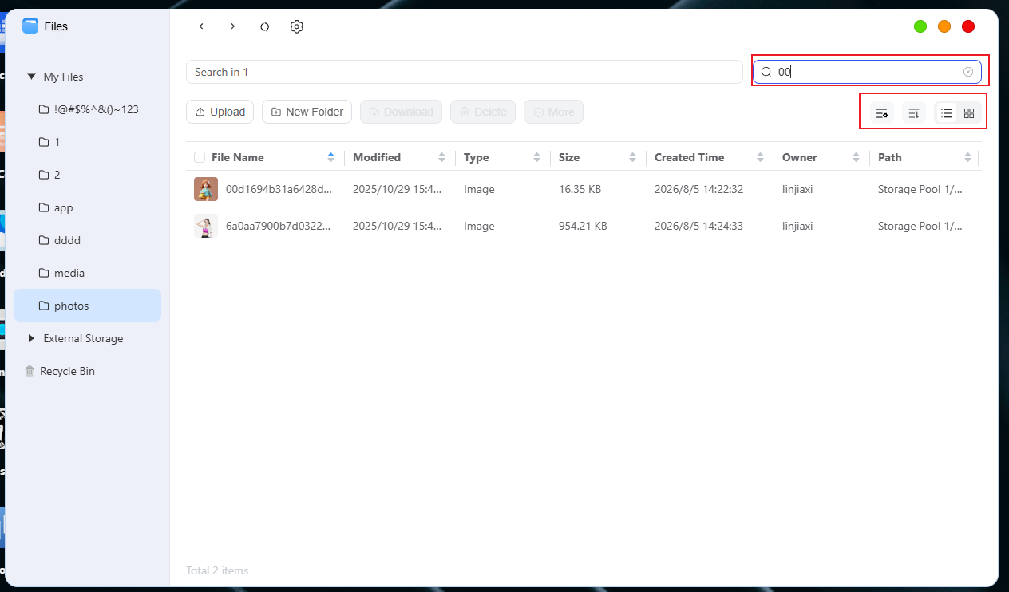1009x592 pixels.
Task: Clear the search field with the X icon
Action: [968, 72]
